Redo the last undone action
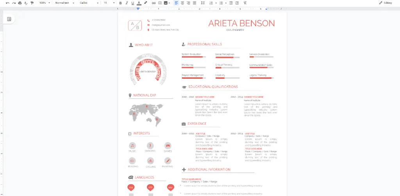This screenshot has width=400, height=196. pyautogui.click(x=14, y=3)
